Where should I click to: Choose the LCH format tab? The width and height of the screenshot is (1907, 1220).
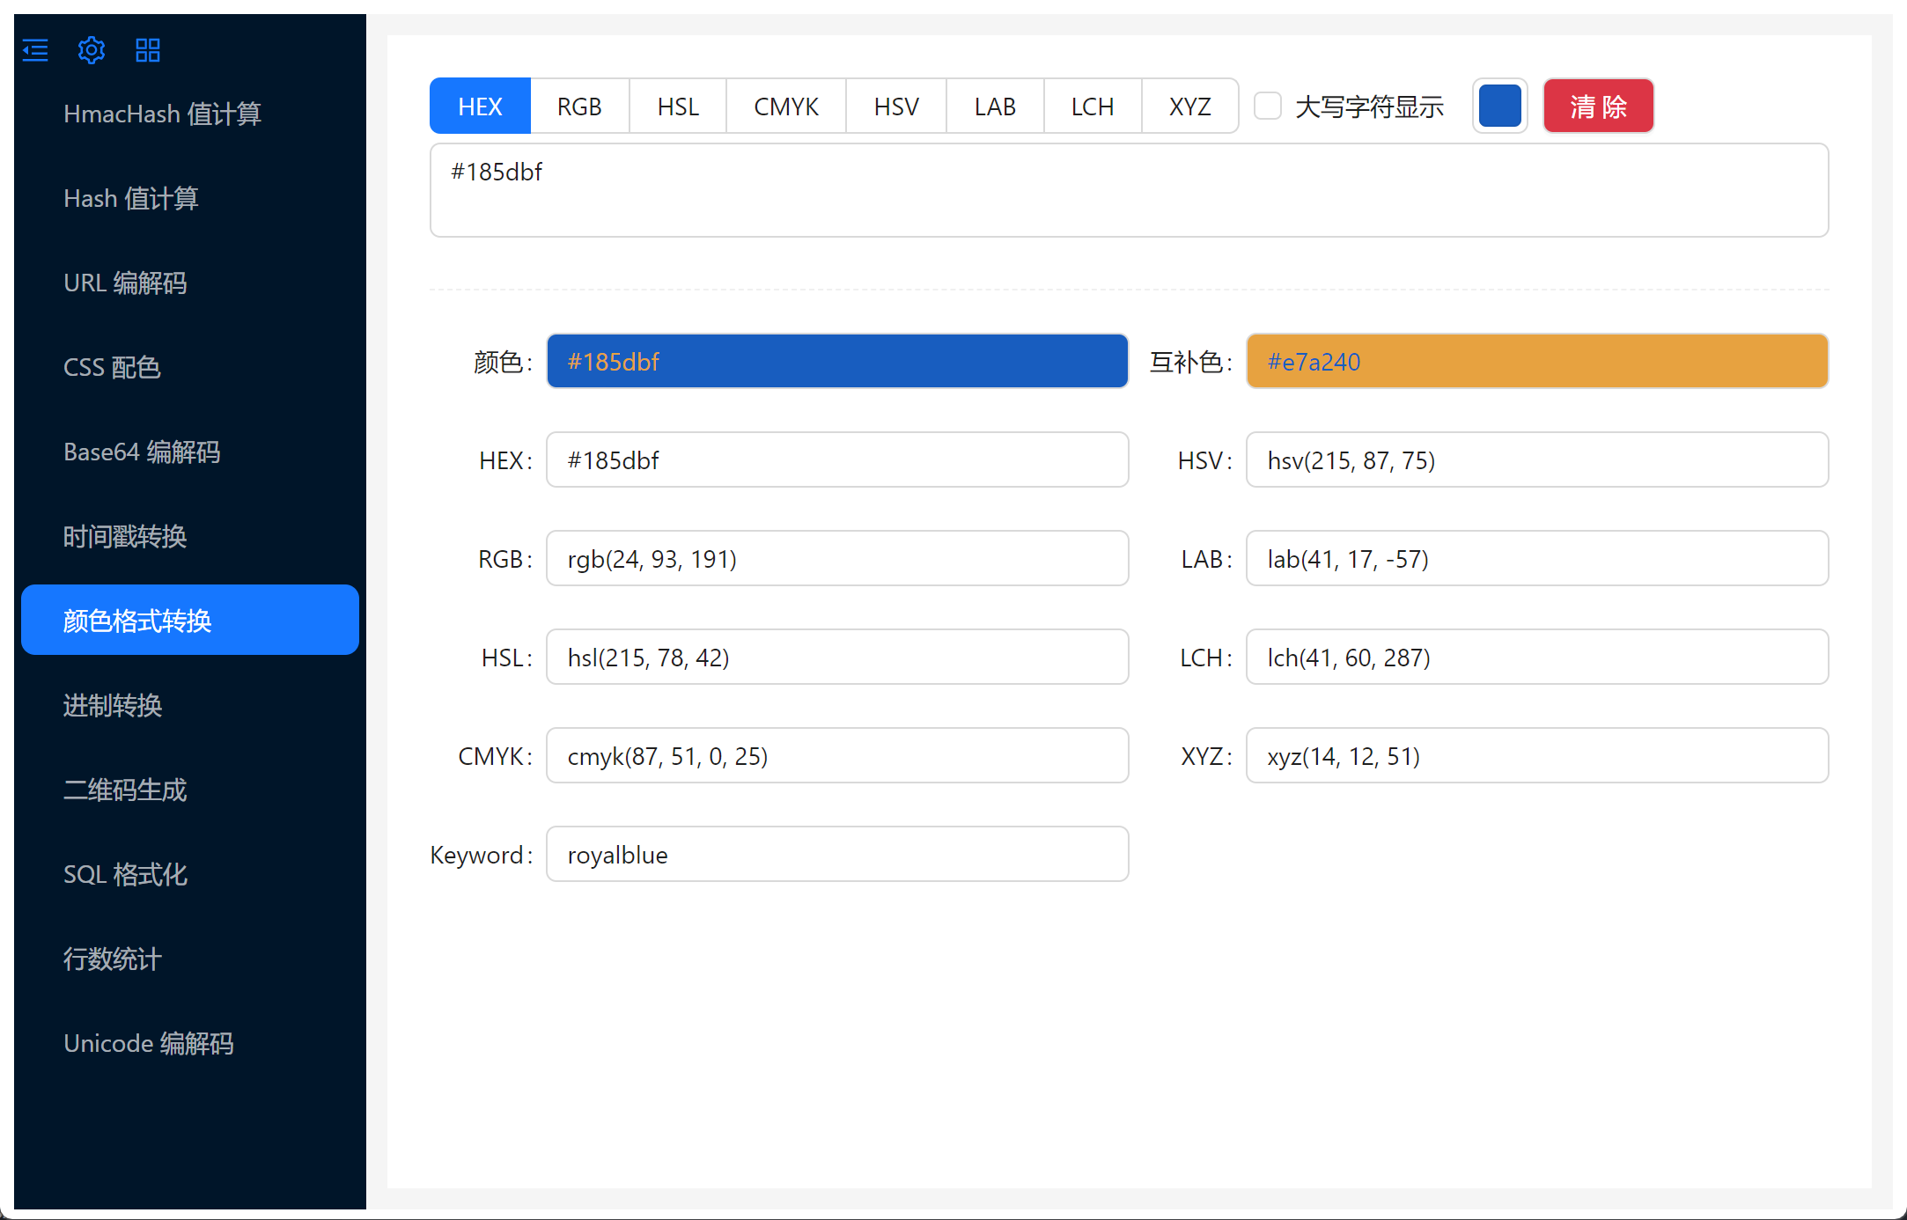[1092, 107]
